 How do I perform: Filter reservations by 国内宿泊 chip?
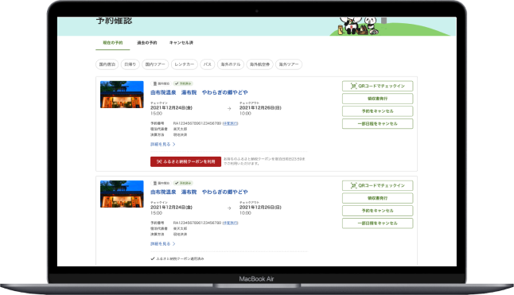(x=107, y=64)
